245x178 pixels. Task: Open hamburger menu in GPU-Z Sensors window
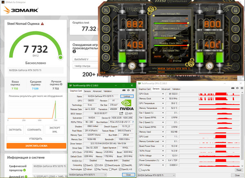pos(242,88)
